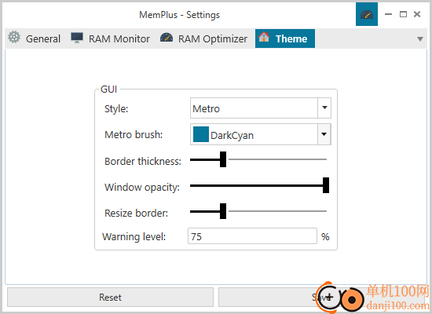Expand the Style combo box arrow
Viewport: 432px width, 314px height.
coord(324,108)
